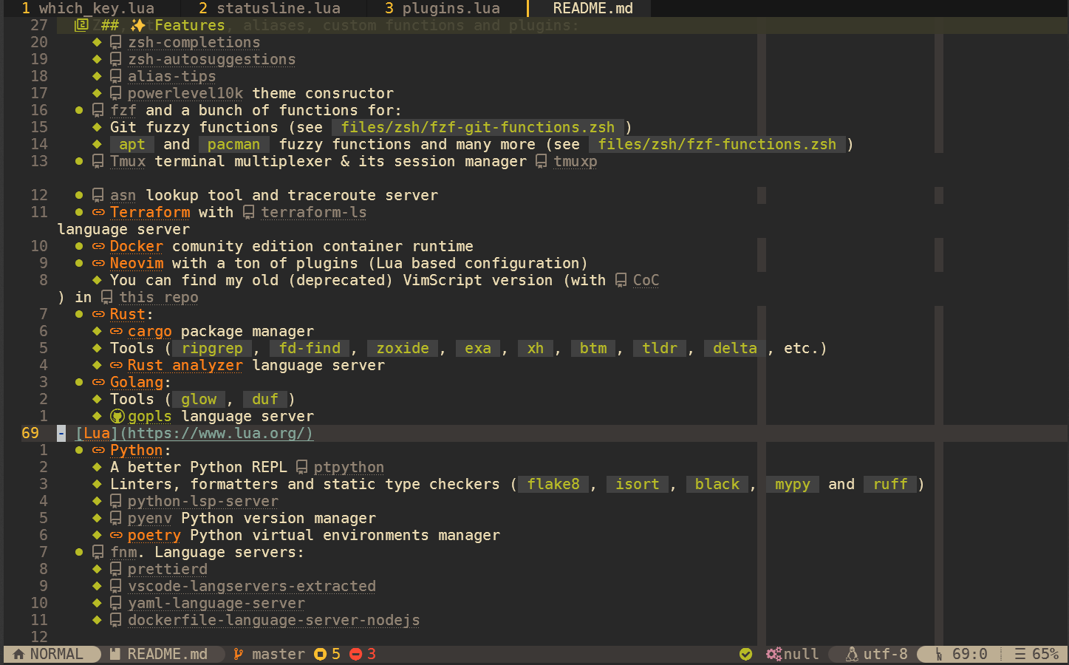Click the heading icon before the ## marker
Viewport: 1069px width, 665px height.
click(81, 25)
